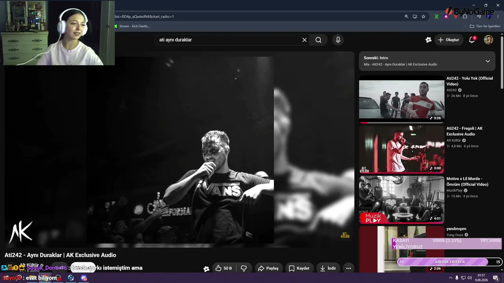504x283 pixels.
Task: Open the more actions three-dot menu
Action: click(x=348, y=268)
